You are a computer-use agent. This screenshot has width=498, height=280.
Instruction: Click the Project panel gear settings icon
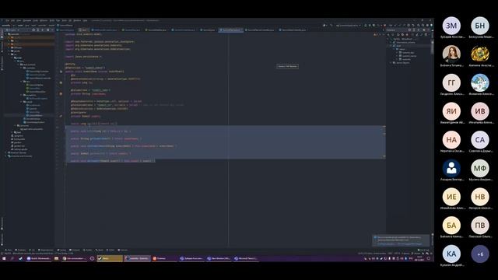pyautogui.click(x=48, y=30)
